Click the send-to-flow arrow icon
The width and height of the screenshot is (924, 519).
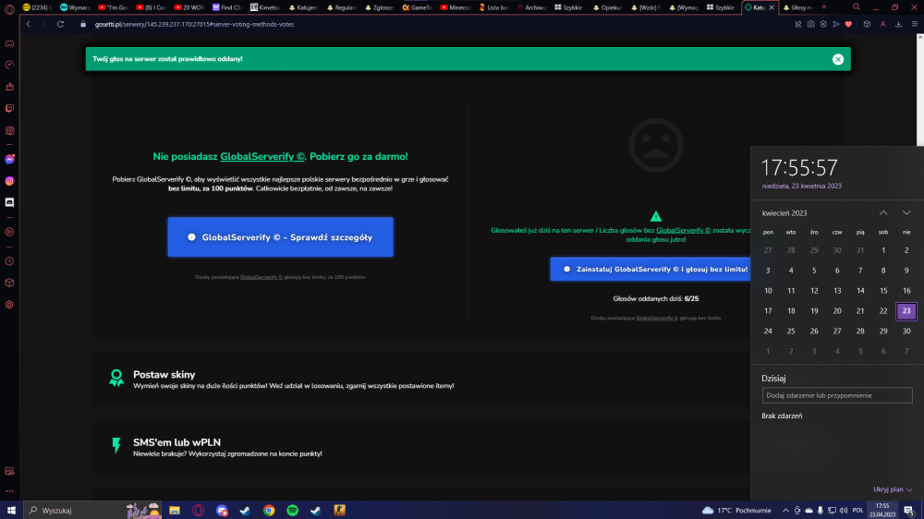click(x=835, y=24)
